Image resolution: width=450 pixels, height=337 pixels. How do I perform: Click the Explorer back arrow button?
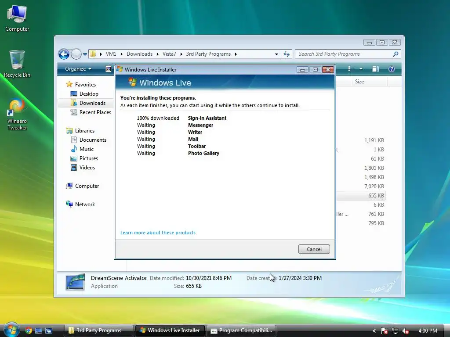tap(64, 54)
